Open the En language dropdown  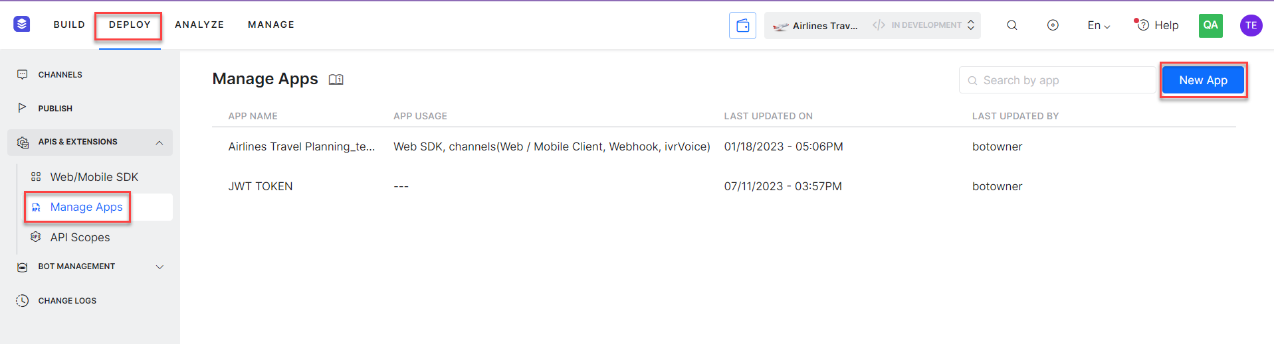pos(1099,26)
